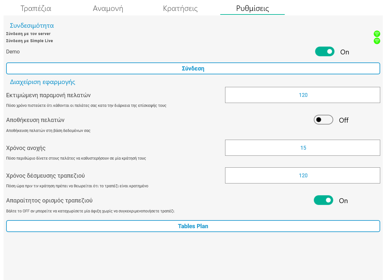Enable the Αποθήκευση πελατών switch
This screenshot has width=386, height=280.
tap(323, 120)
